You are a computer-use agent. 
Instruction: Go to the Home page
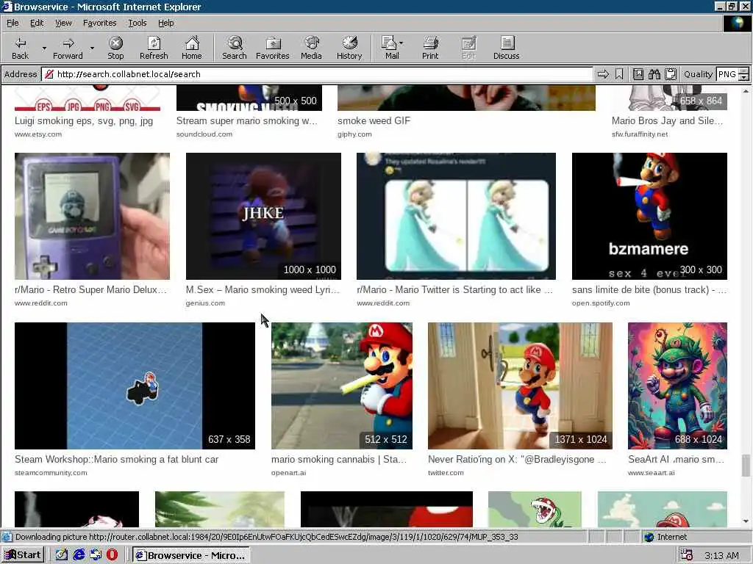[192, 48]
